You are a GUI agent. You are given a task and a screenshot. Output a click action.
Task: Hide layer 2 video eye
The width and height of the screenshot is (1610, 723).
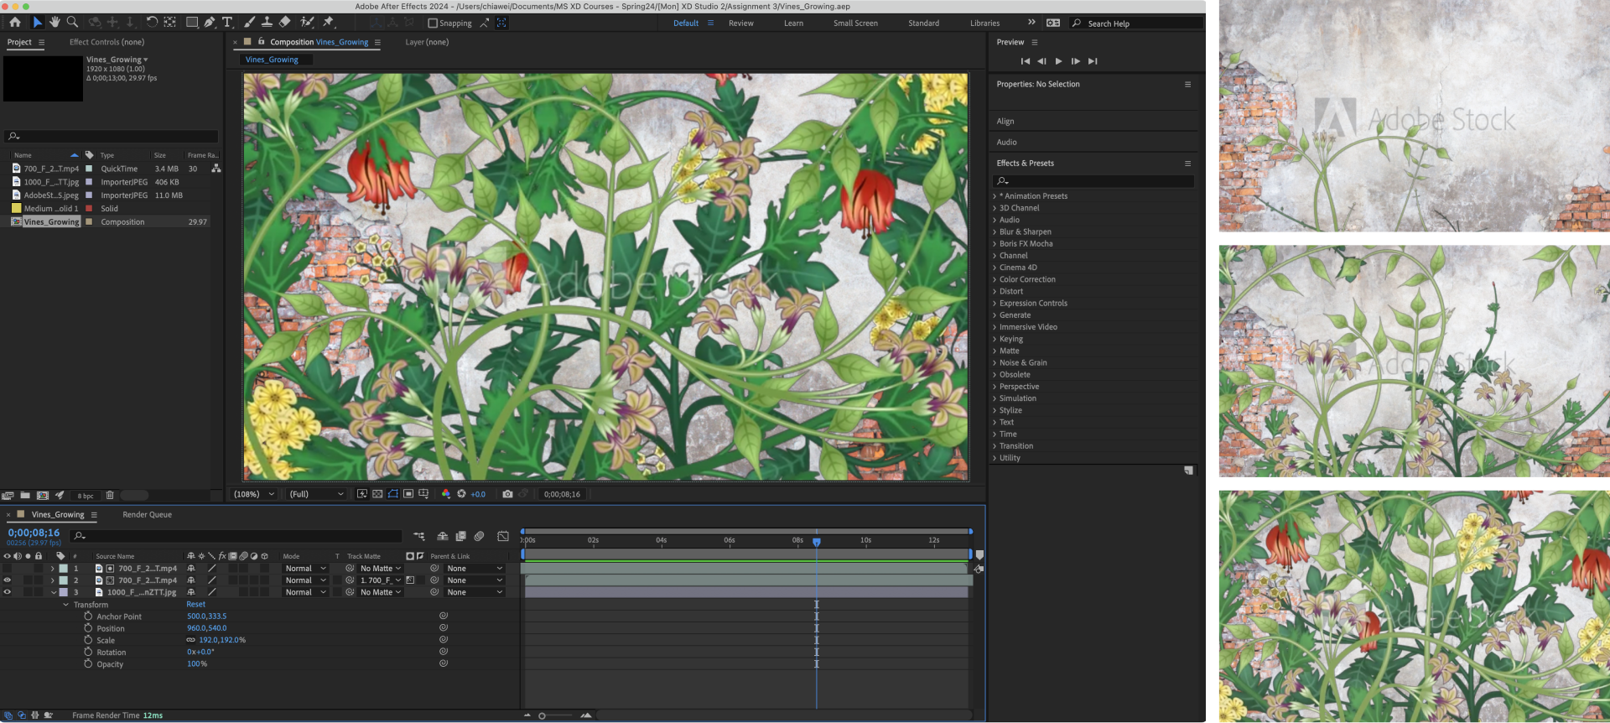[x=8, y=580]
